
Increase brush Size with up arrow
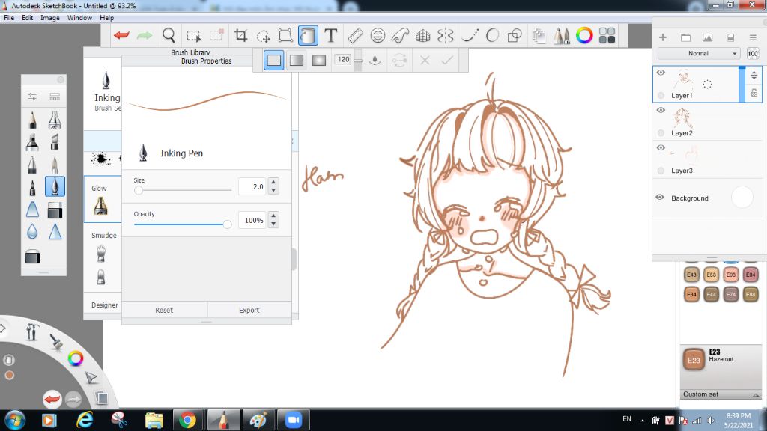273,183
